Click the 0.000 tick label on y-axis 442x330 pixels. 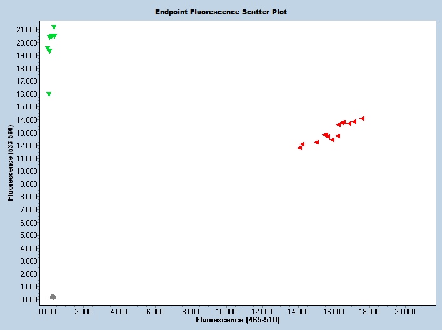point(30,299)
